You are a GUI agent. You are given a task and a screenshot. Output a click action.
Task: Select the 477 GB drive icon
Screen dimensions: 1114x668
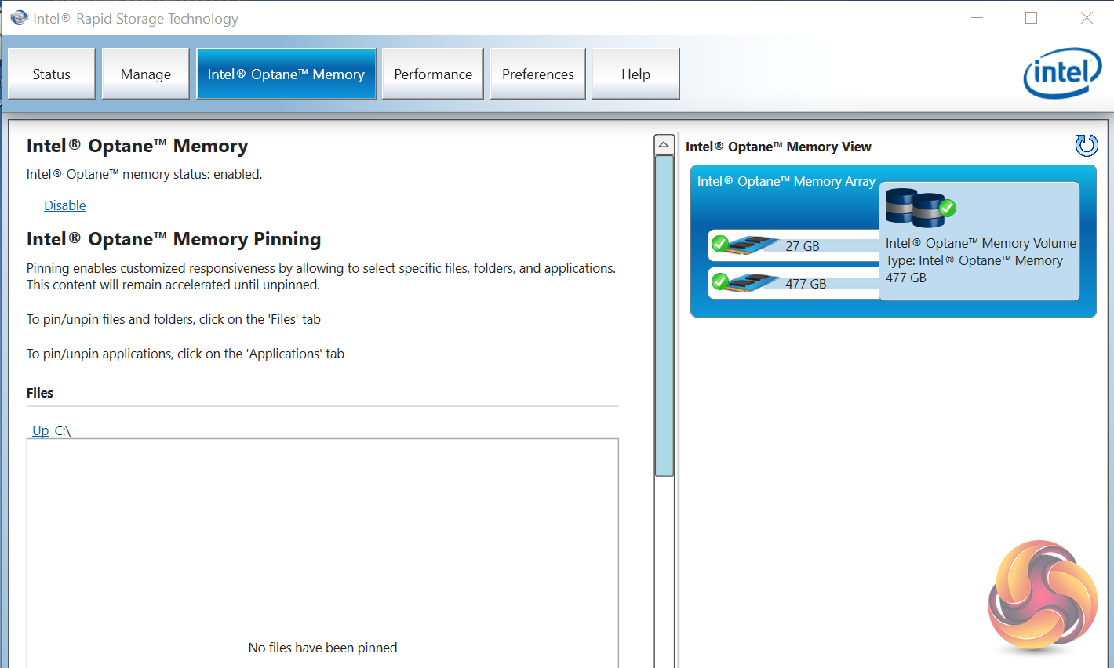click(x=744, y=282)
